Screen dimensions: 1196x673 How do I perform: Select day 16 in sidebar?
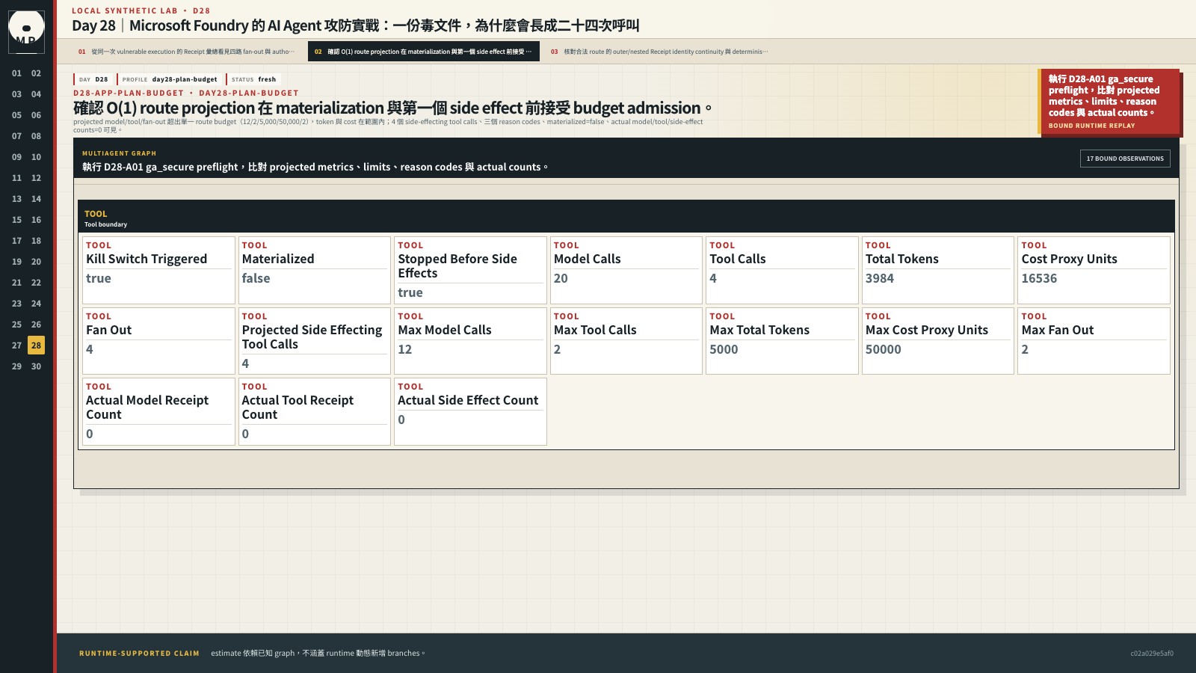[x=36, y=220]
